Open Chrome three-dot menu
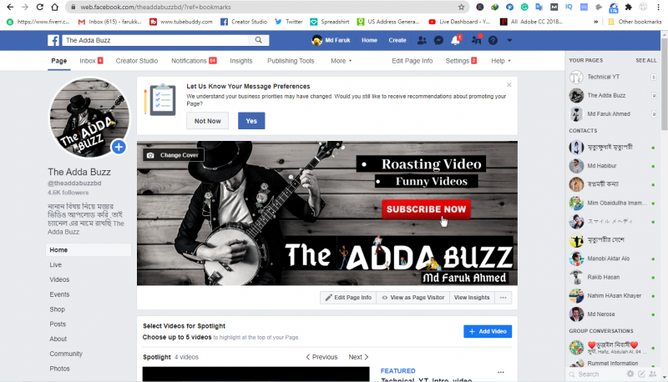 click(x=658, y=7)
